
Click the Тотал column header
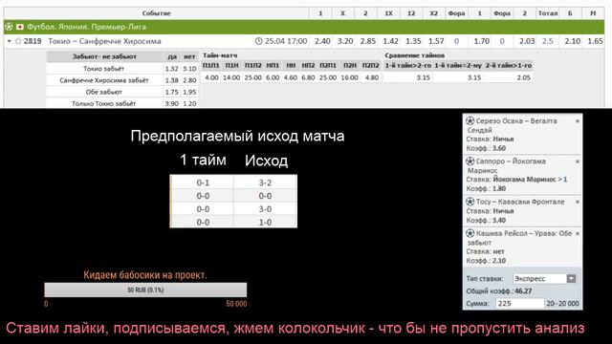548,13
